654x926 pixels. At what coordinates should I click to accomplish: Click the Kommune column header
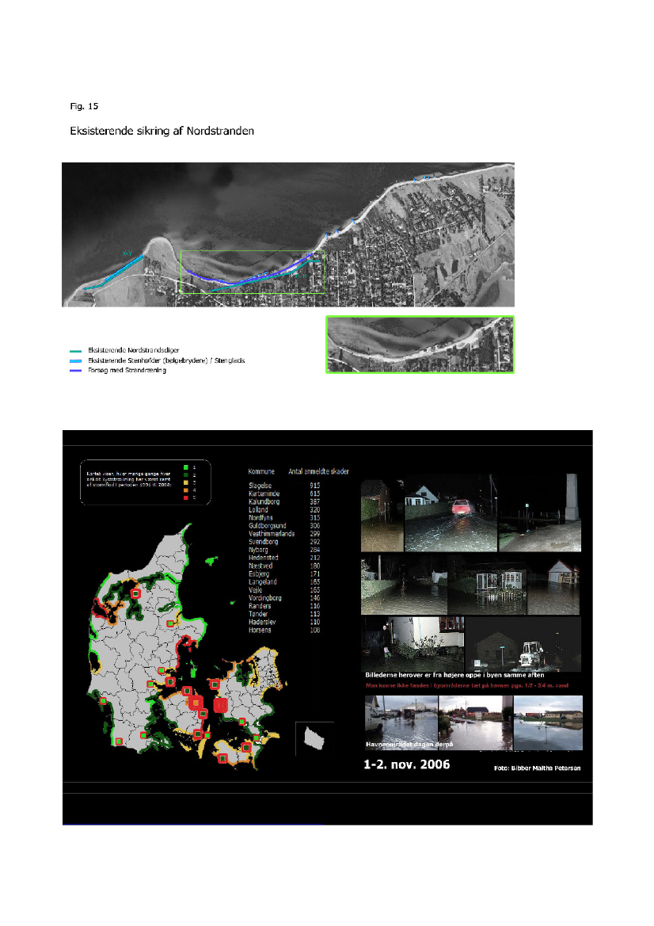tap(261, 470)
